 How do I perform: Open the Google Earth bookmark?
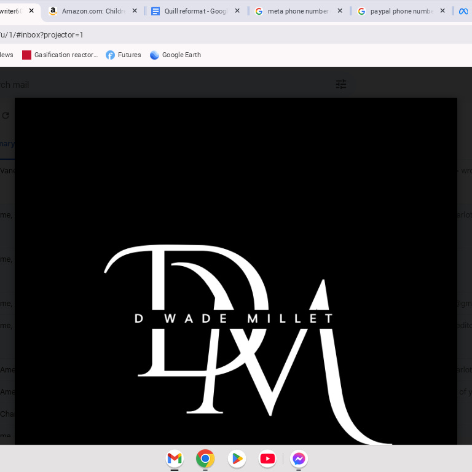176,55
